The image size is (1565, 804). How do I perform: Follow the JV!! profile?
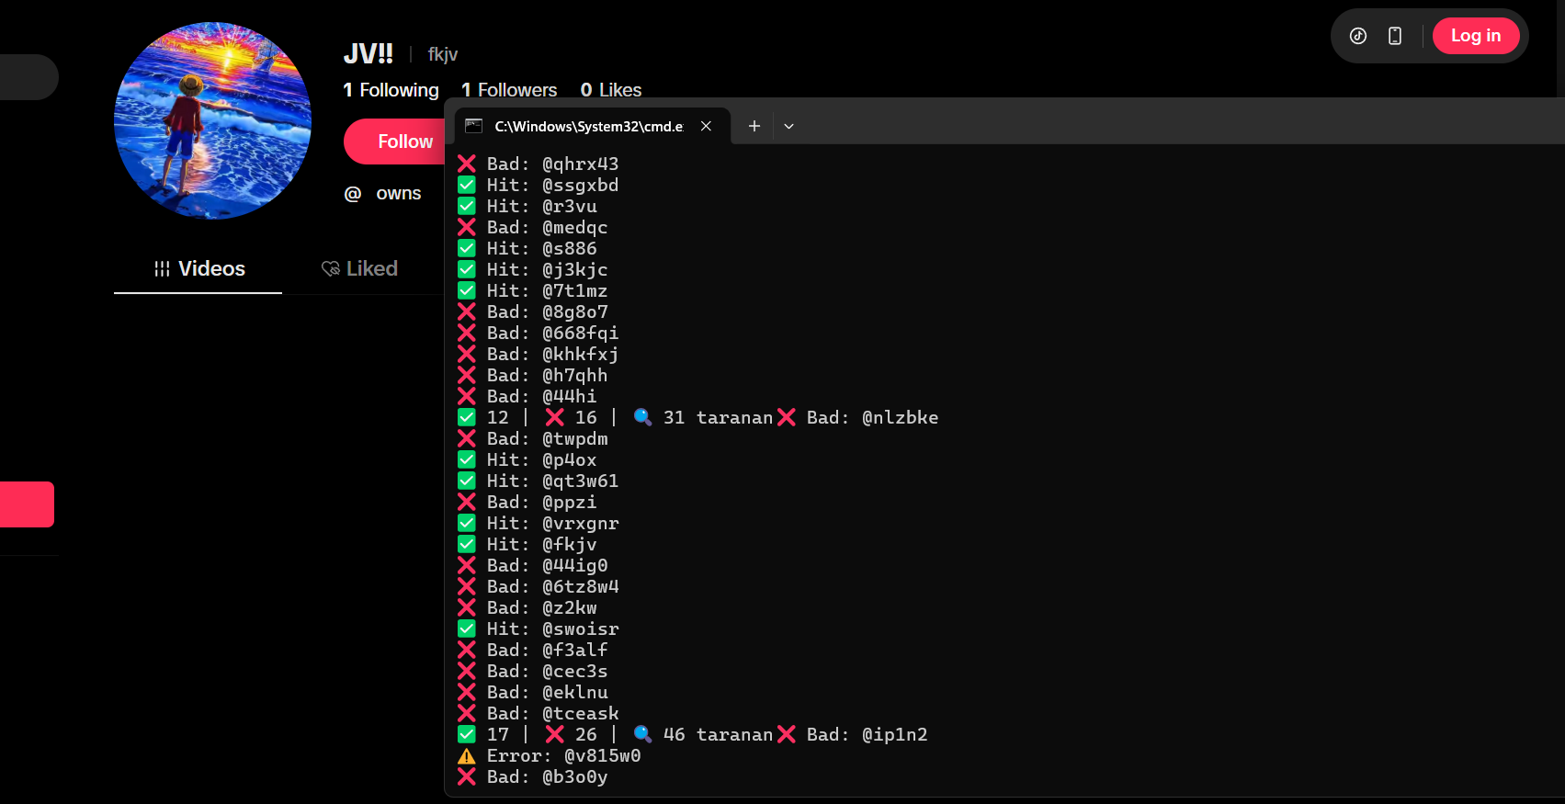pos(395,142)
